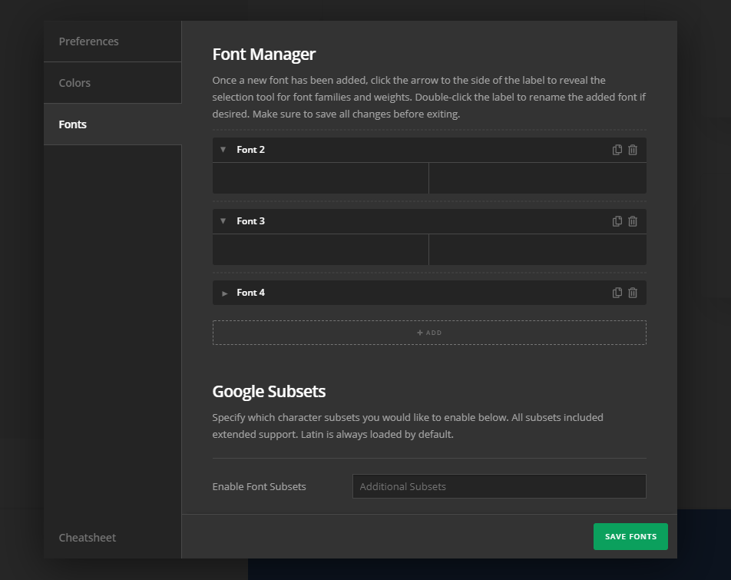The image size is (731, 580).
Task: Duplicate Font 4 using the copy icon
Action: click(617, 293)
